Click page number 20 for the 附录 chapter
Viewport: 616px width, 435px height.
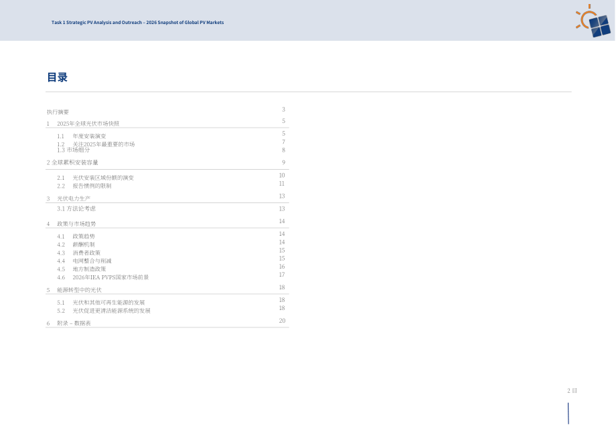pos(282,321)
